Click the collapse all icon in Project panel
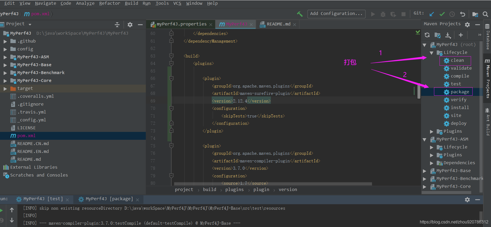 pos(117,24)
